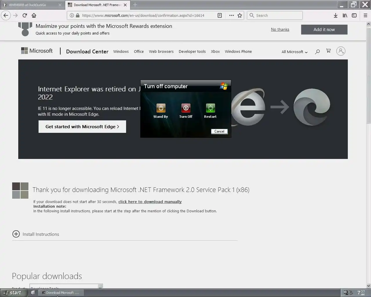Open the library bookmarks icon
This screenshot has height=297, width=371.
(345, 15)
